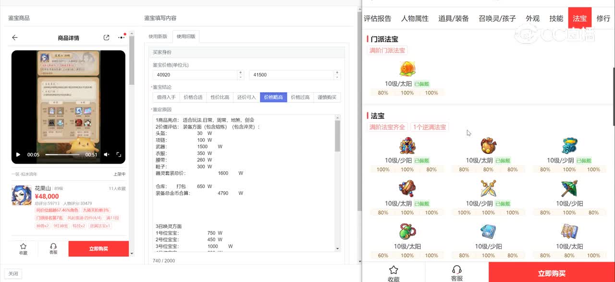Click the 满阶法宝齐全 tag

tap(387, 127)
